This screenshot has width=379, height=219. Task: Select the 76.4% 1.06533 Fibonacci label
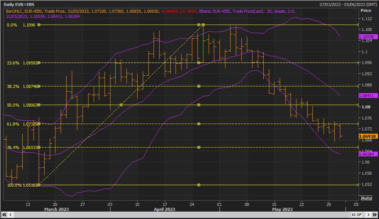[x=22, y=147]
